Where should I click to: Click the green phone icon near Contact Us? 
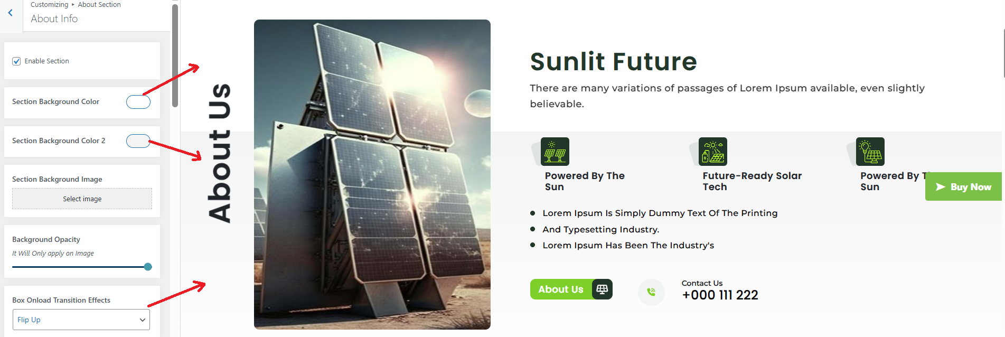coord(651,292)
